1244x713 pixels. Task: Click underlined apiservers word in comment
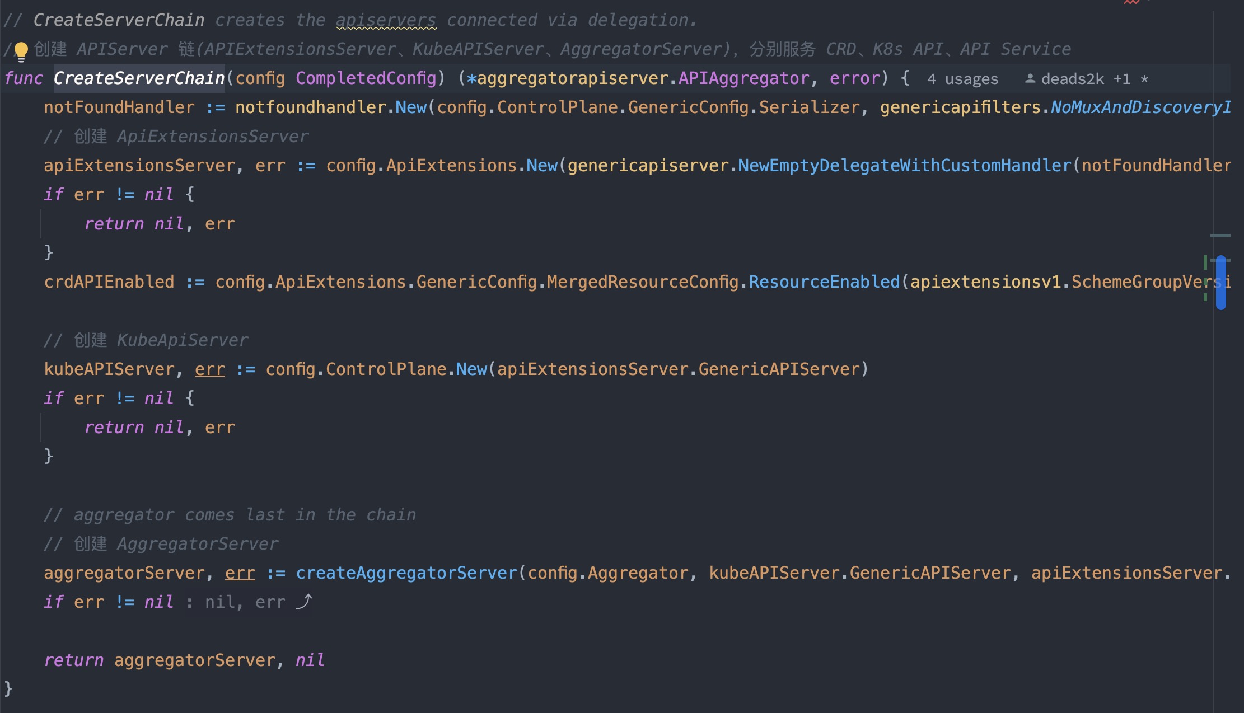coord(385,20)
